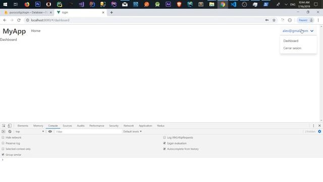
Task: Focus the console Filter field
Action: point(89,131)
